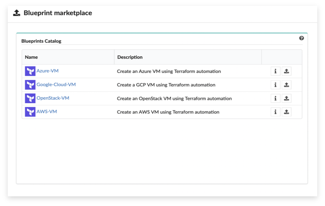Open the Azure-VM link
Screen dimensions: 325x206
[x=48, y=71]
